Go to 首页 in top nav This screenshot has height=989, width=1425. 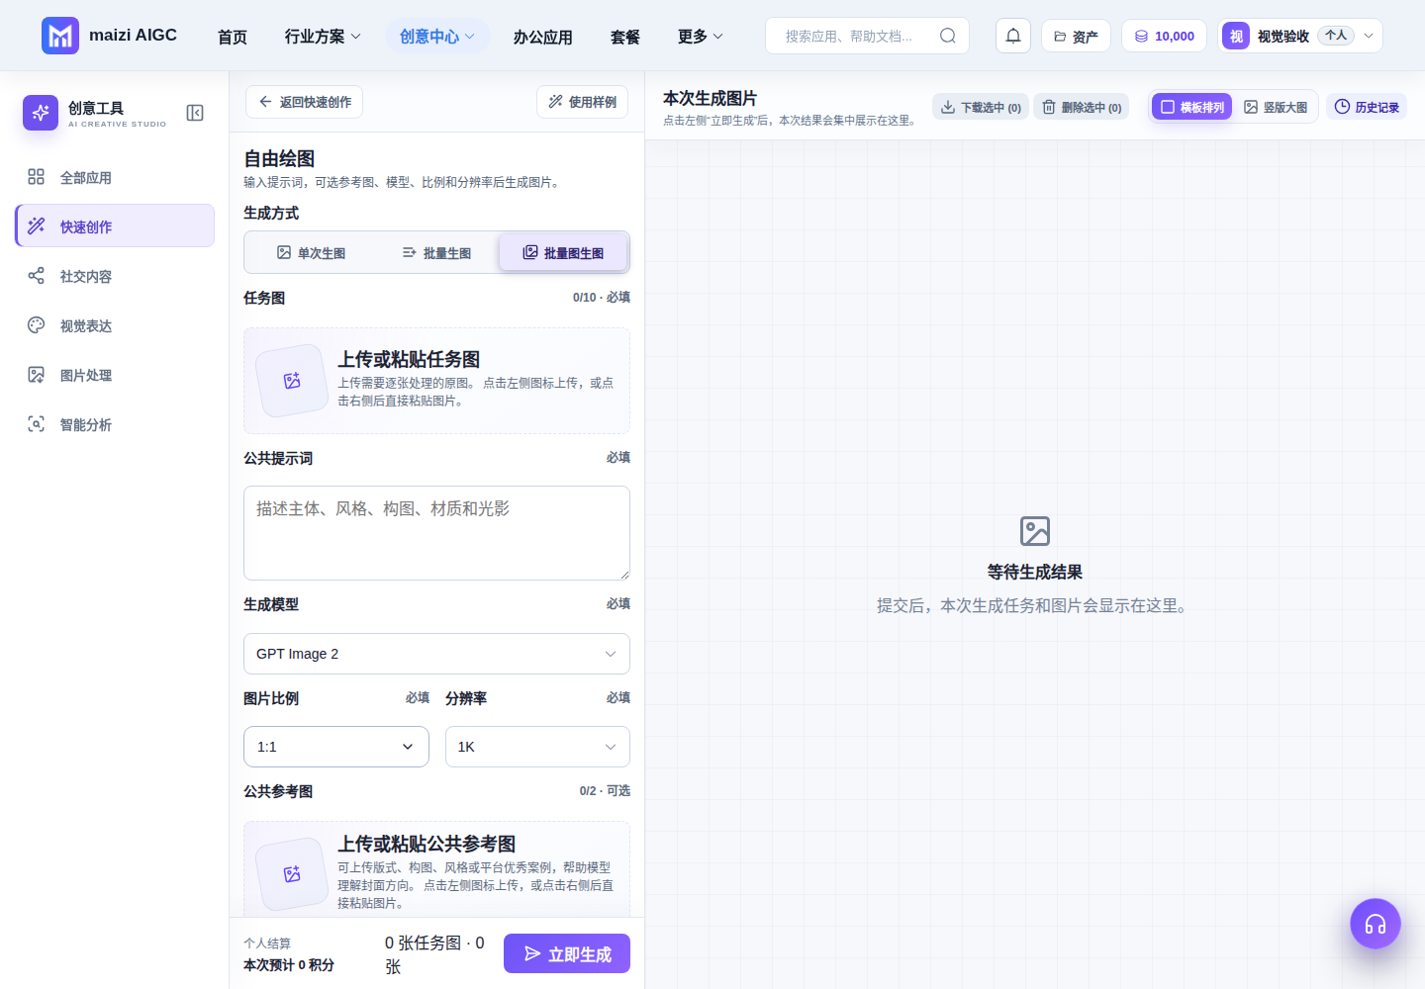click(233, 37)
